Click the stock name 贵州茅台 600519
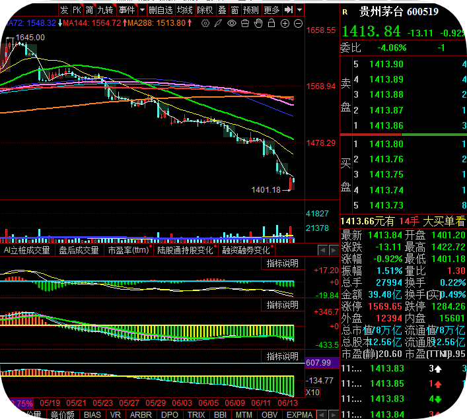This screenshot has width=467, height=419. pos(399,12)
